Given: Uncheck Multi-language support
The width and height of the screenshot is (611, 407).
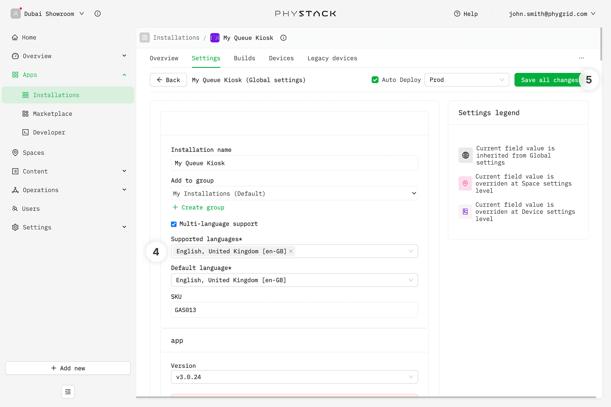Looking at the screenshot, I should [x=174, y=224].
